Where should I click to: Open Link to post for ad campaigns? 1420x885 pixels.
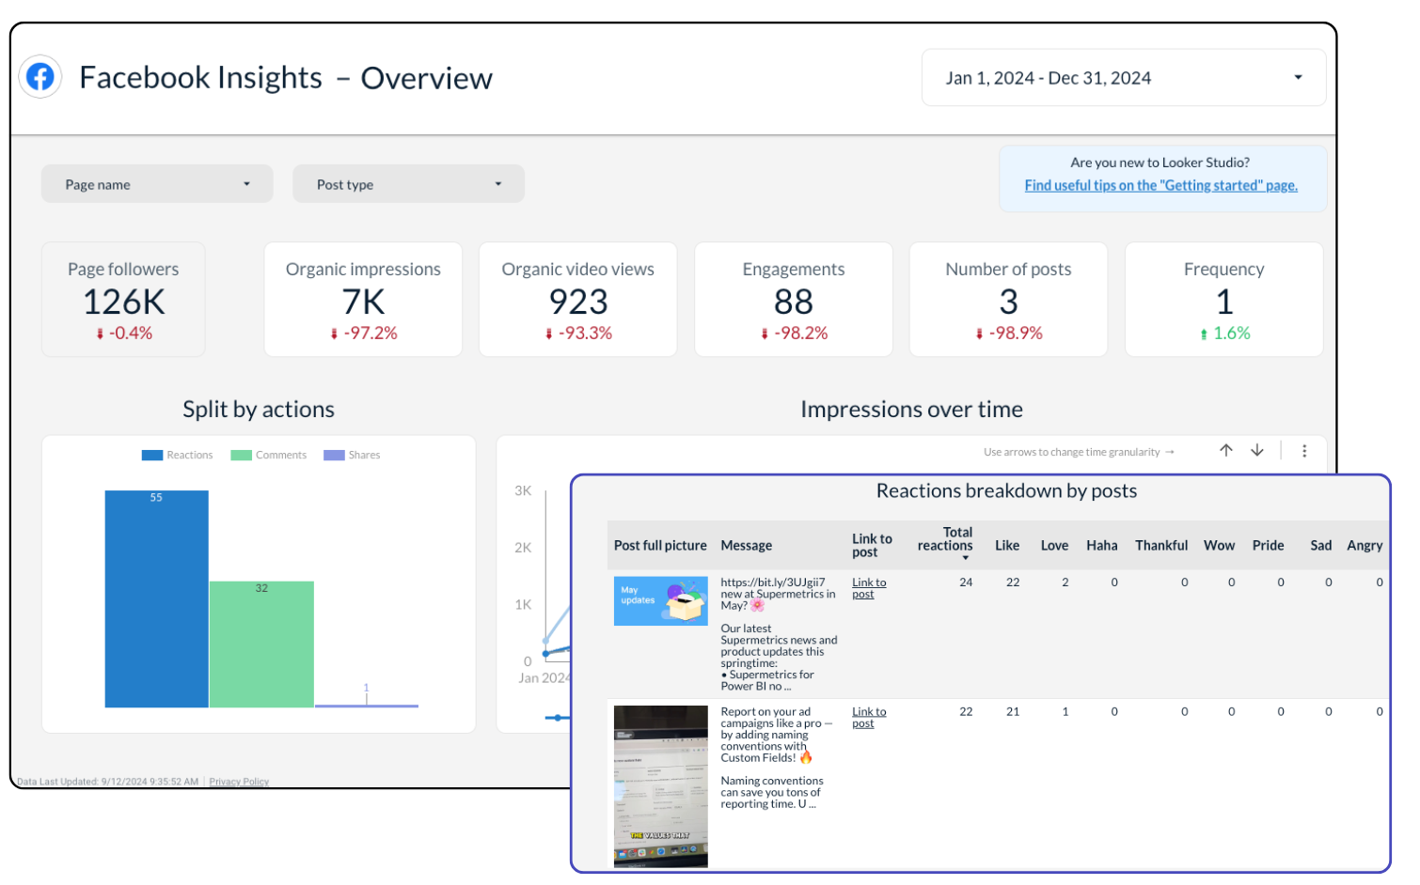[x=869, y=718]
